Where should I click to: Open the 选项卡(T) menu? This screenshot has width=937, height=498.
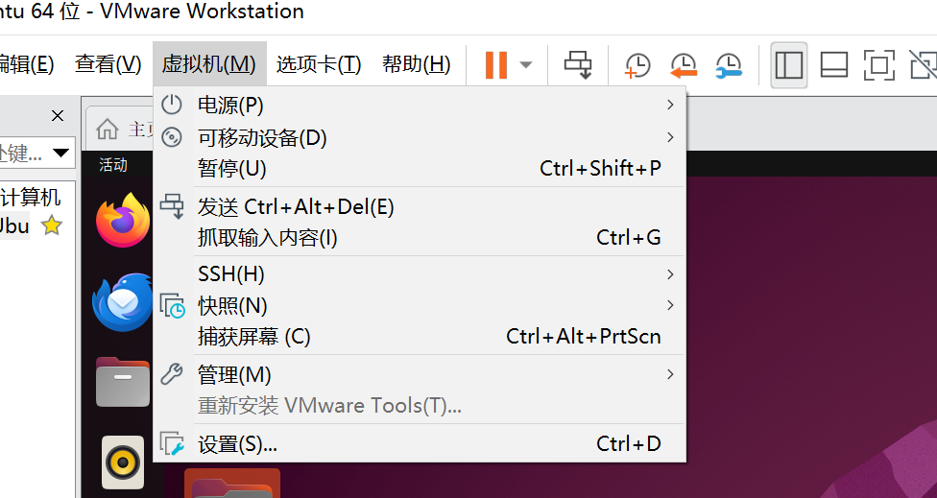coord(319,64)
